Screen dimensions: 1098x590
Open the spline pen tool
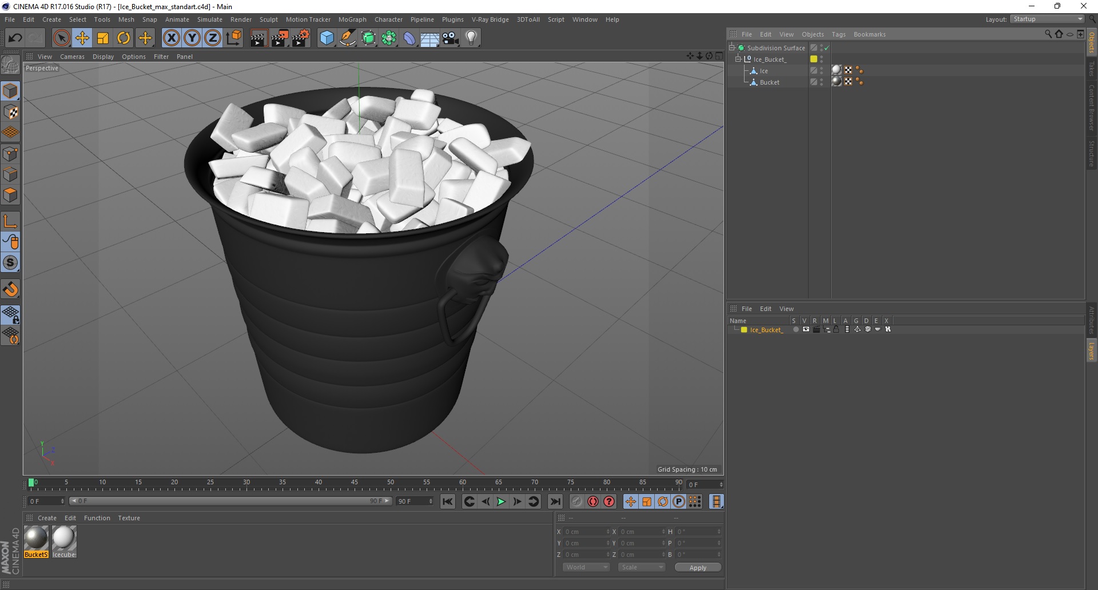(348, 38)
